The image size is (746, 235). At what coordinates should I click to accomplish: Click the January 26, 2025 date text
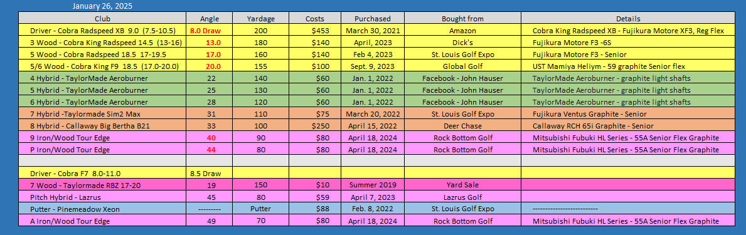pyautogui.click(x=102, y=6)
